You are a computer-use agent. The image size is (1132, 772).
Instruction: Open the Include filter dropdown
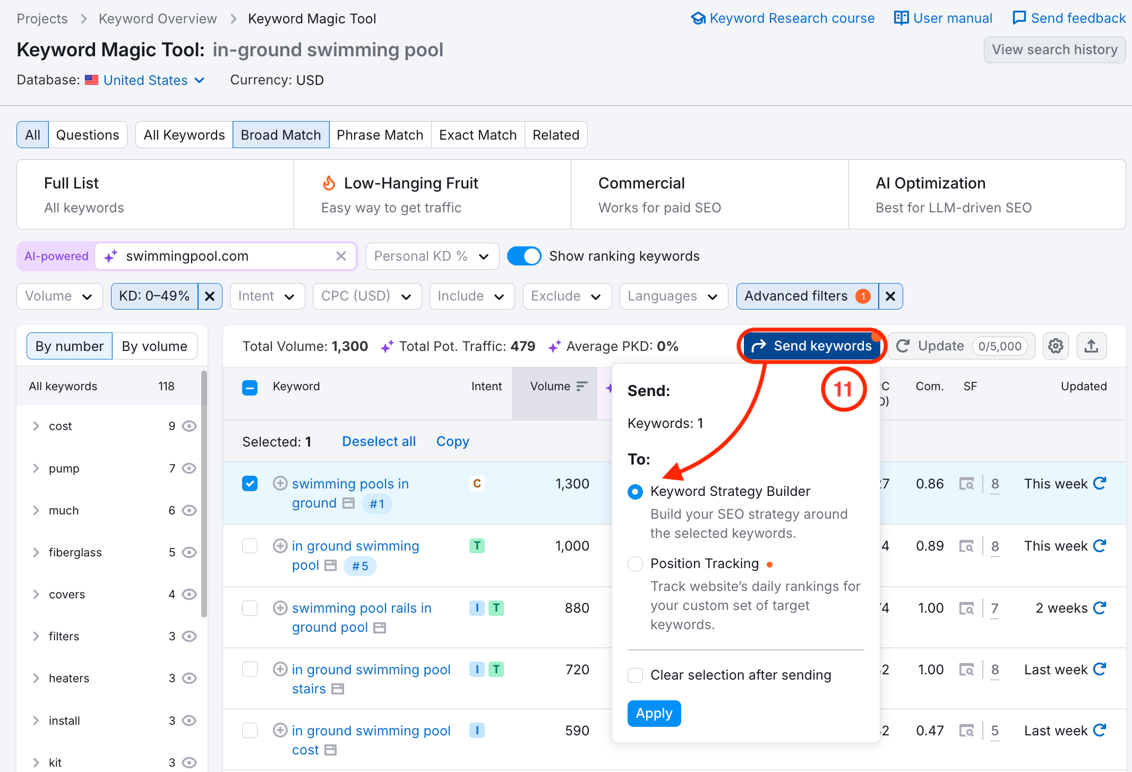471,296
